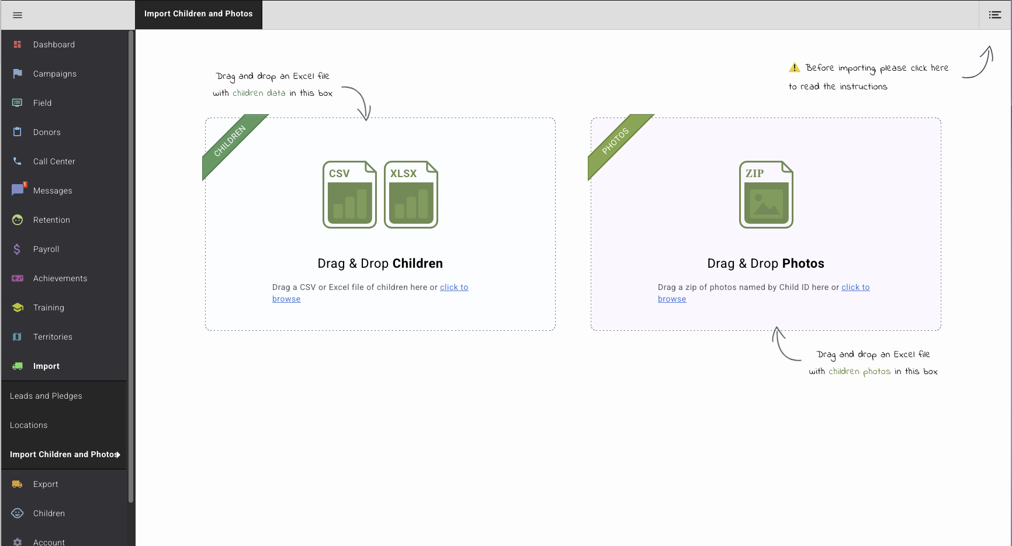Click the XLSX file icon
The width and height of the screenshot is (1012, 546).
(411, 195)
